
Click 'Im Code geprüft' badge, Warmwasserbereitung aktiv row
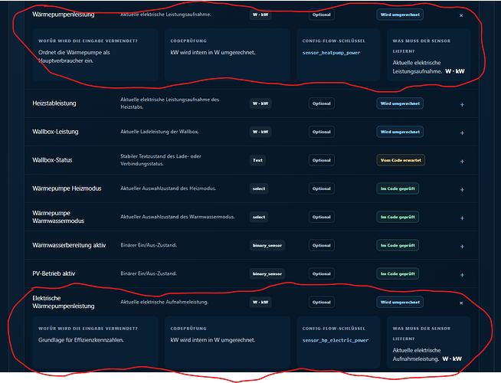(x=398, y=245)
